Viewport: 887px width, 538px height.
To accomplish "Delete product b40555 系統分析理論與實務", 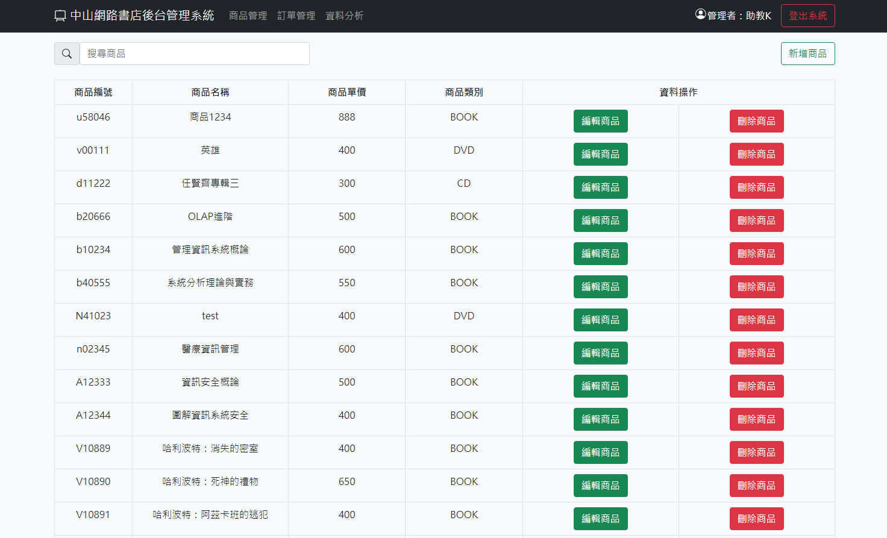I will 756,287.
